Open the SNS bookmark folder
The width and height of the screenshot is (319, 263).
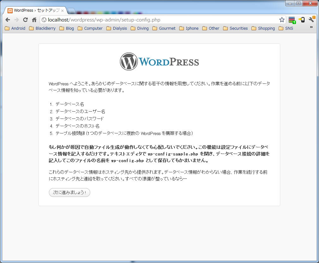click(x=286, y=28)
